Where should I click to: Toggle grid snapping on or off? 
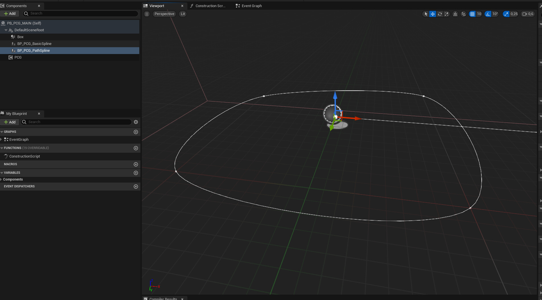tap(472, 14)
